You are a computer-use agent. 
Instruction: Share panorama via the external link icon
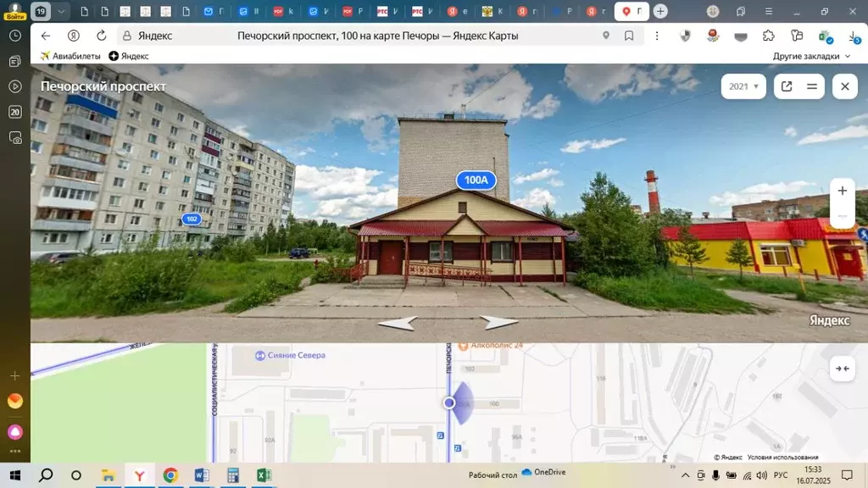(787, 86)
